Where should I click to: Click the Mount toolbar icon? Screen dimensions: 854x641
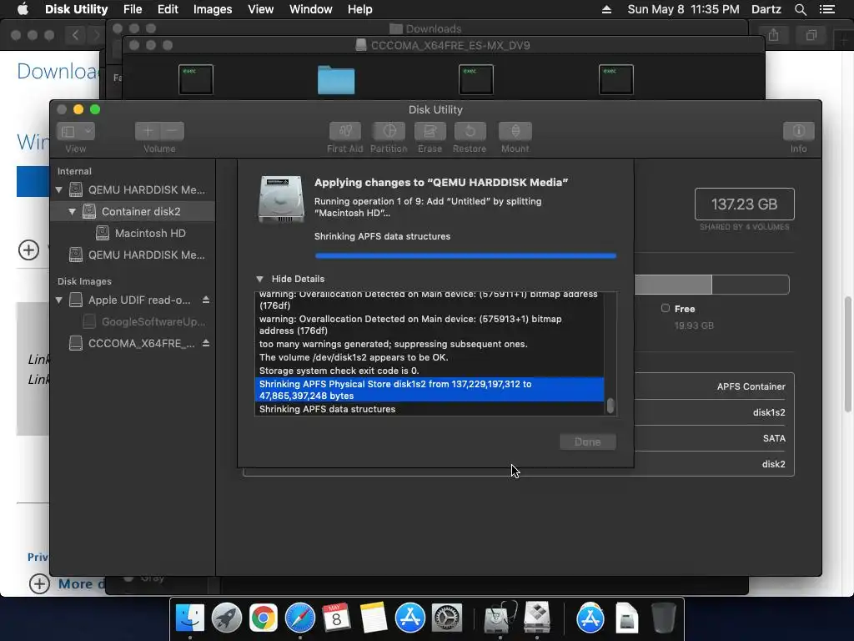click(515, 131)
